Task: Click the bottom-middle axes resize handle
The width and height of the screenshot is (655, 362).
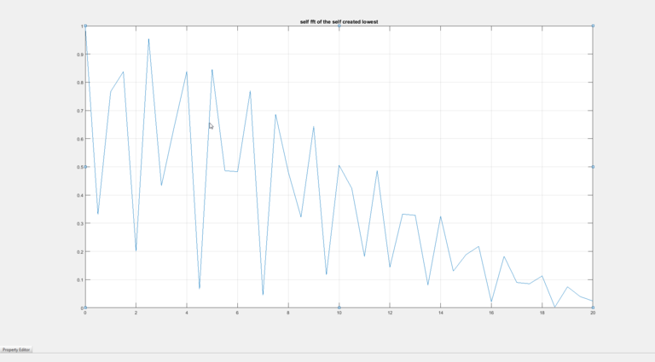Action: coord(339,307)
